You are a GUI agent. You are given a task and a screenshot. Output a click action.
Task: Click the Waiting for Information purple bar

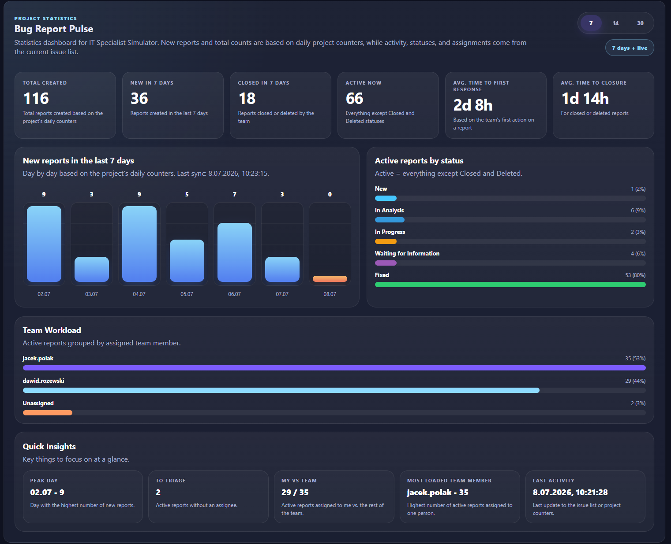click(386, 263)
